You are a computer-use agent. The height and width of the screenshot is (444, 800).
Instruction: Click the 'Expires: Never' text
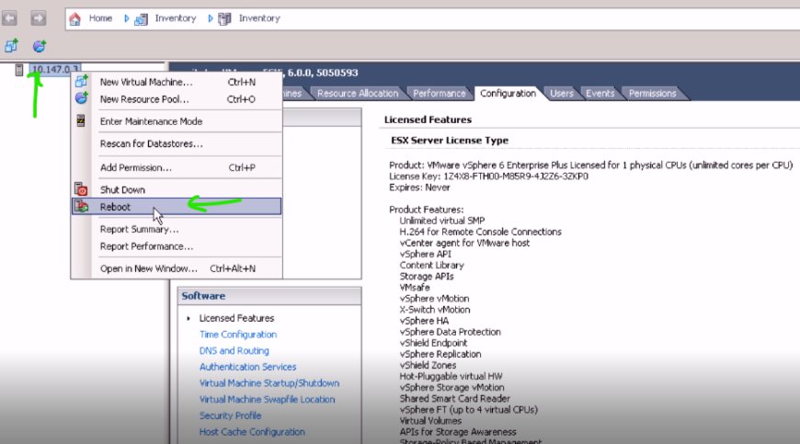point(419,188)
